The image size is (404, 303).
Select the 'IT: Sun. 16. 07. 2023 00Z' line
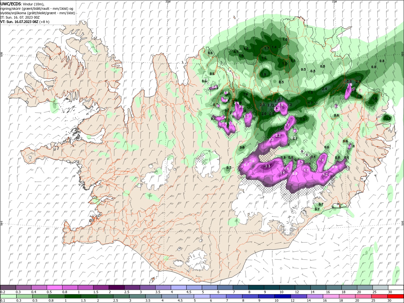coord(19,17)
